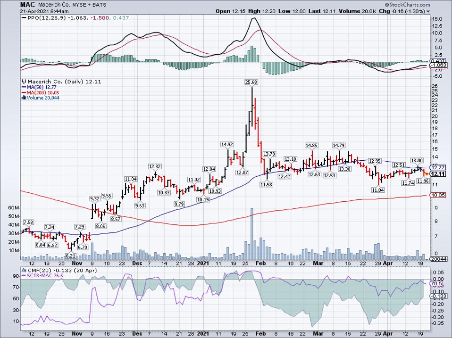Click the CMF(20) -0.133 (20 Apr) label

(62, 270)
